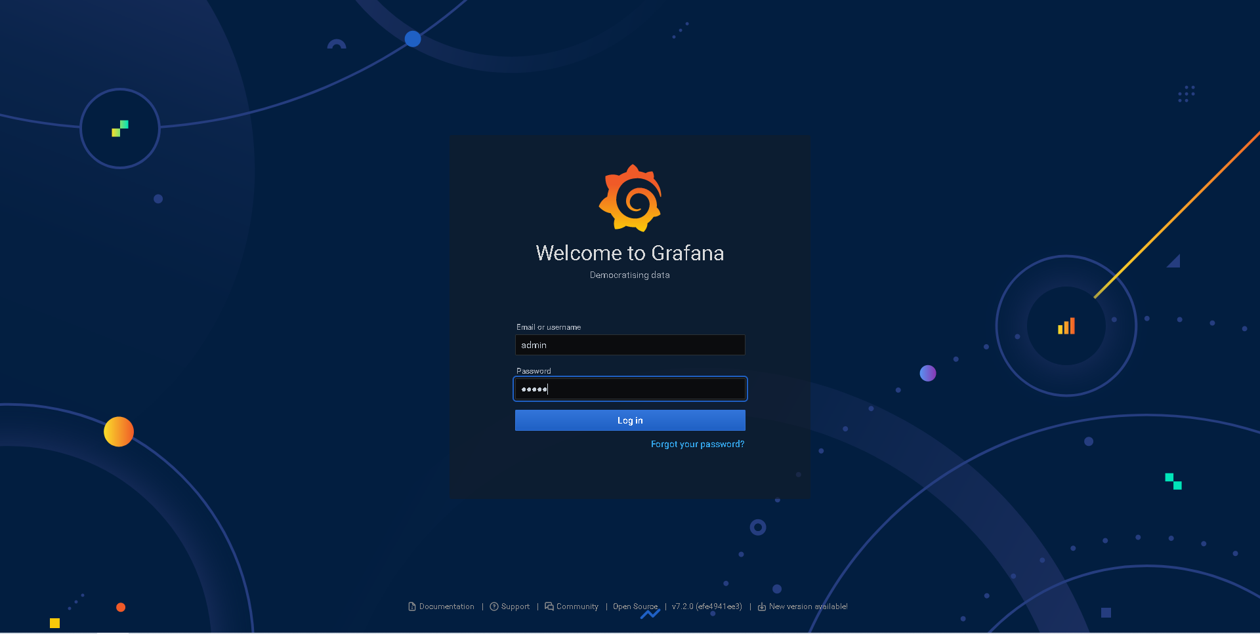Click the Documentation page icon
Image resolution: width=1260 pixels, height=634 pixels.
tap(411, 606)
